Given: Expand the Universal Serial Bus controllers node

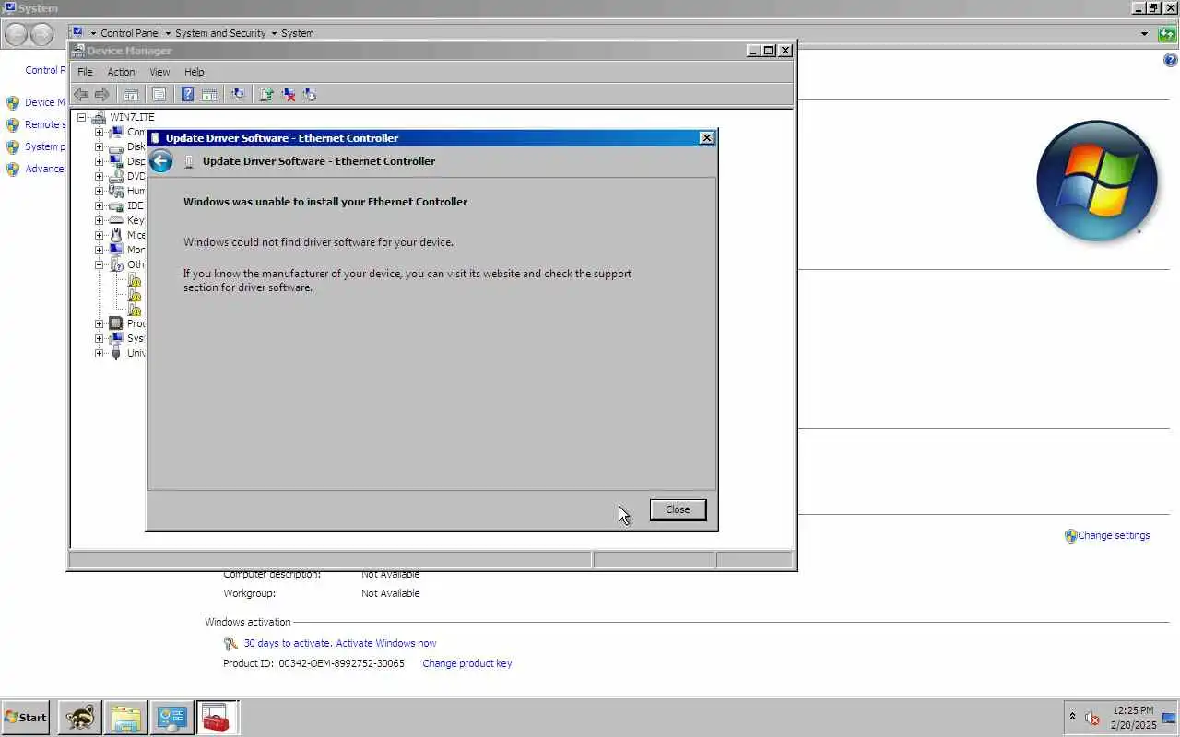Looking at the screenshot, I should click(99, 353).
